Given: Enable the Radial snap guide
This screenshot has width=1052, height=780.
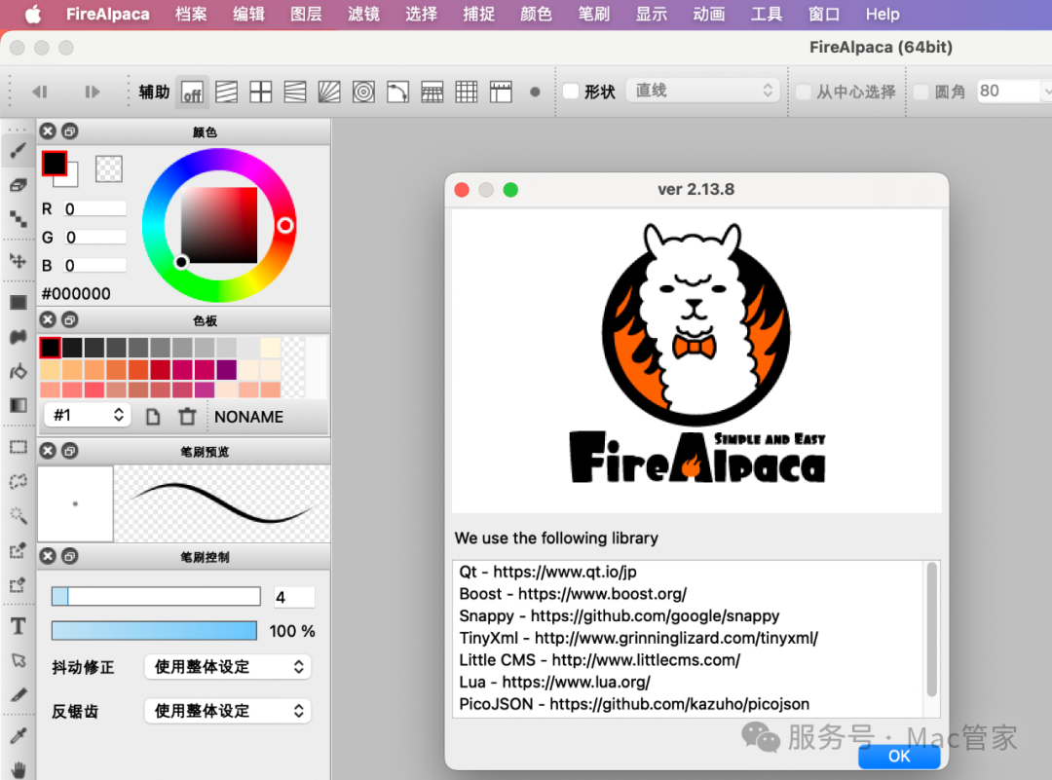Looking at the screenshot, I should tap(329, 92).
